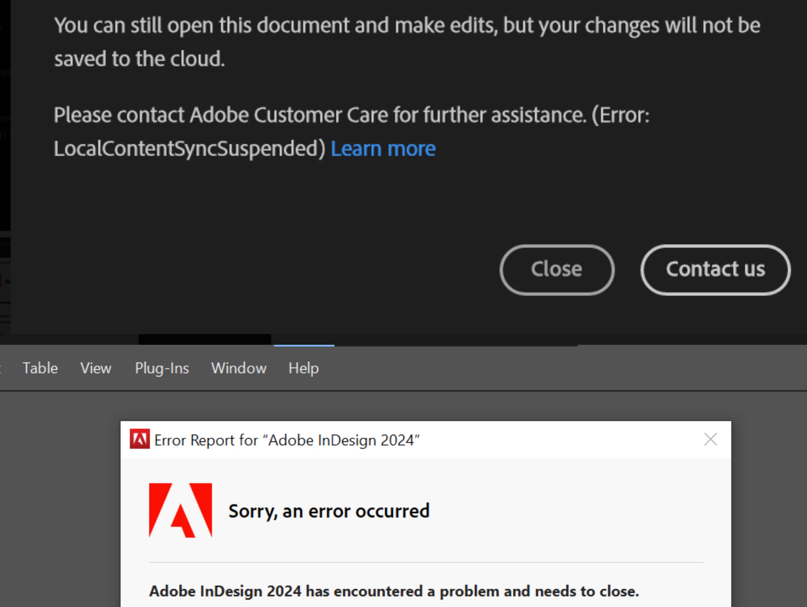Open the Help menu

[x=303, y=368]
